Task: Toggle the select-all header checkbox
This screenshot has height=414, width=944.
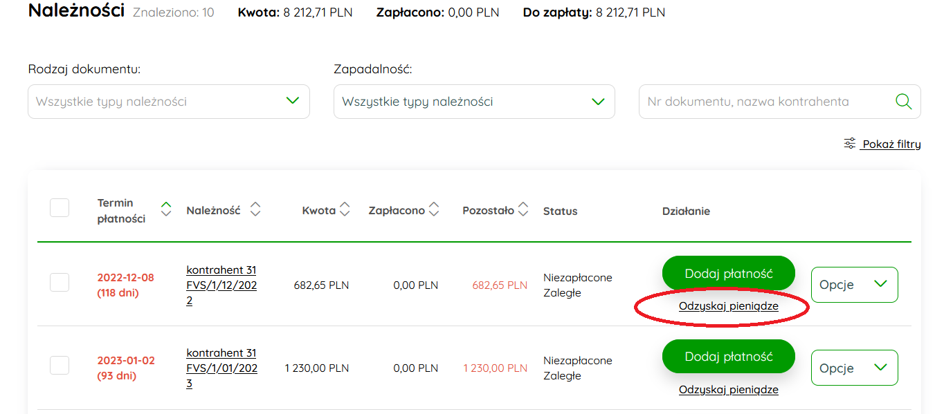Action: click(x=60, y=207)
